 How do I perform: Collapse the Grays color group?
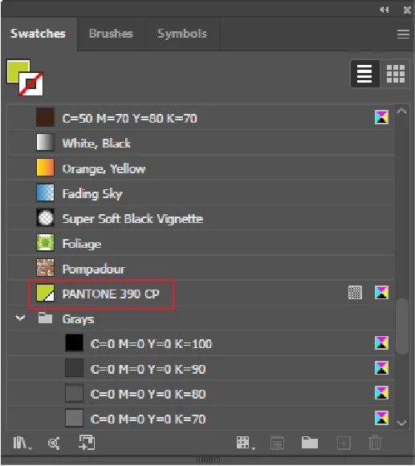20,318
